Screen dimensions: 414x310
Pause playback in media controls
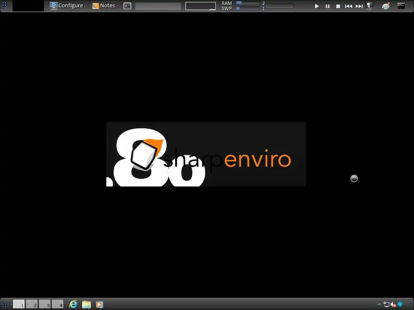tap(327, 6)
